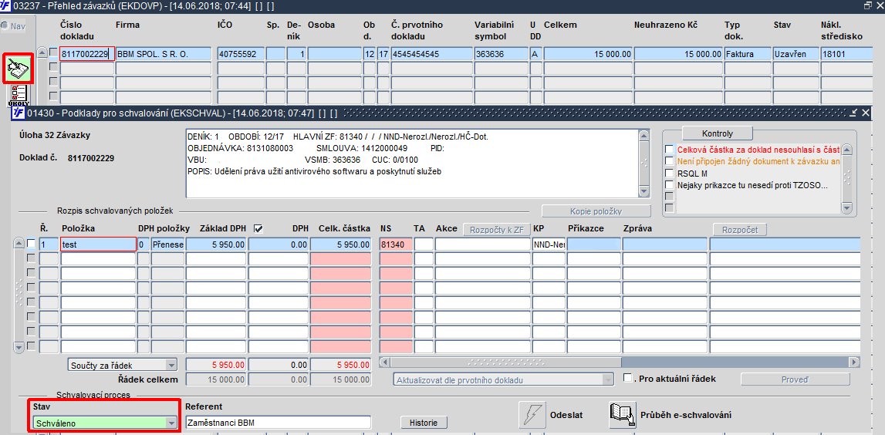885x435 pixels.
Task: Toggle the checkbox next to Základ DPH header
Action: coord(258,228)
